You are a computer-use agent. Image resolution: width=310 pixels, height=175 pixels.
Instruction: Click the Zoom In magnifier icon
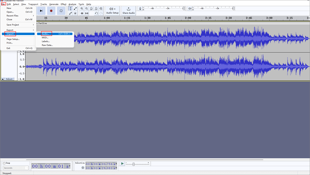[x=82, y=8]
